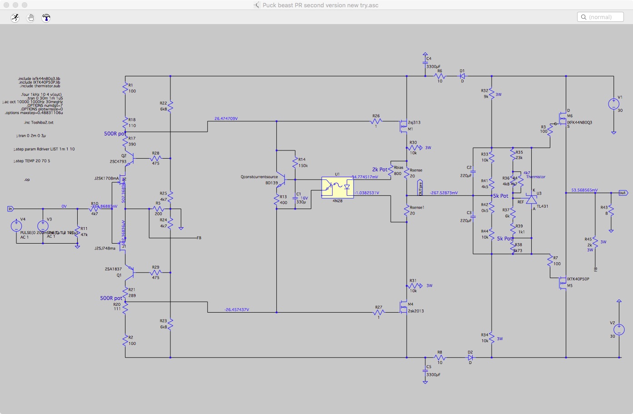Click the document icon in the title bar

click(x=257, y=5)
